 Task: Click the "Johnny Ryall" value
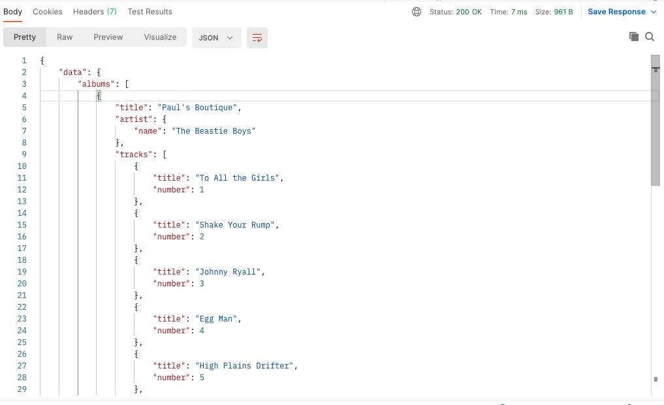coord(228,272)
